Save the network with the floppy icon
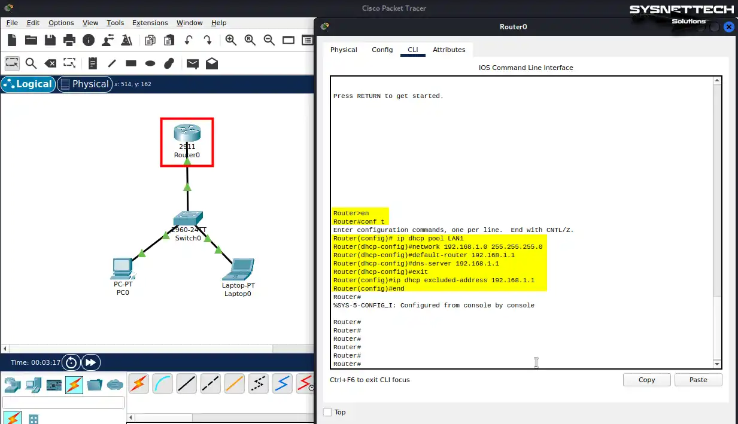Viewport: 738px width, 424px height. click(50, 40)
